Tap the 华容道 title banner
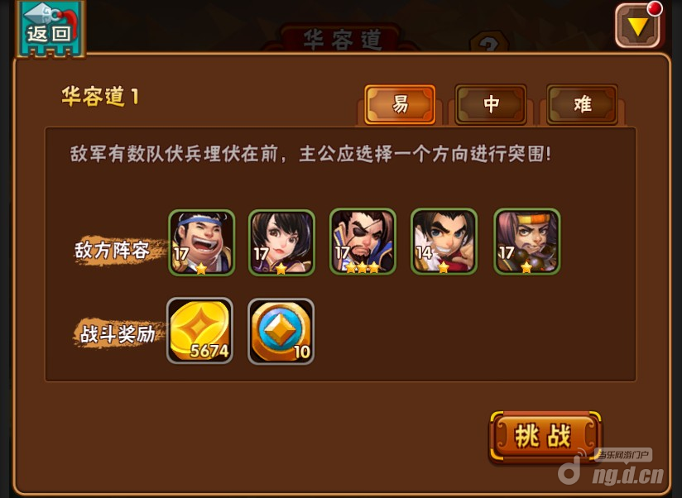 [x=342, y=39]
